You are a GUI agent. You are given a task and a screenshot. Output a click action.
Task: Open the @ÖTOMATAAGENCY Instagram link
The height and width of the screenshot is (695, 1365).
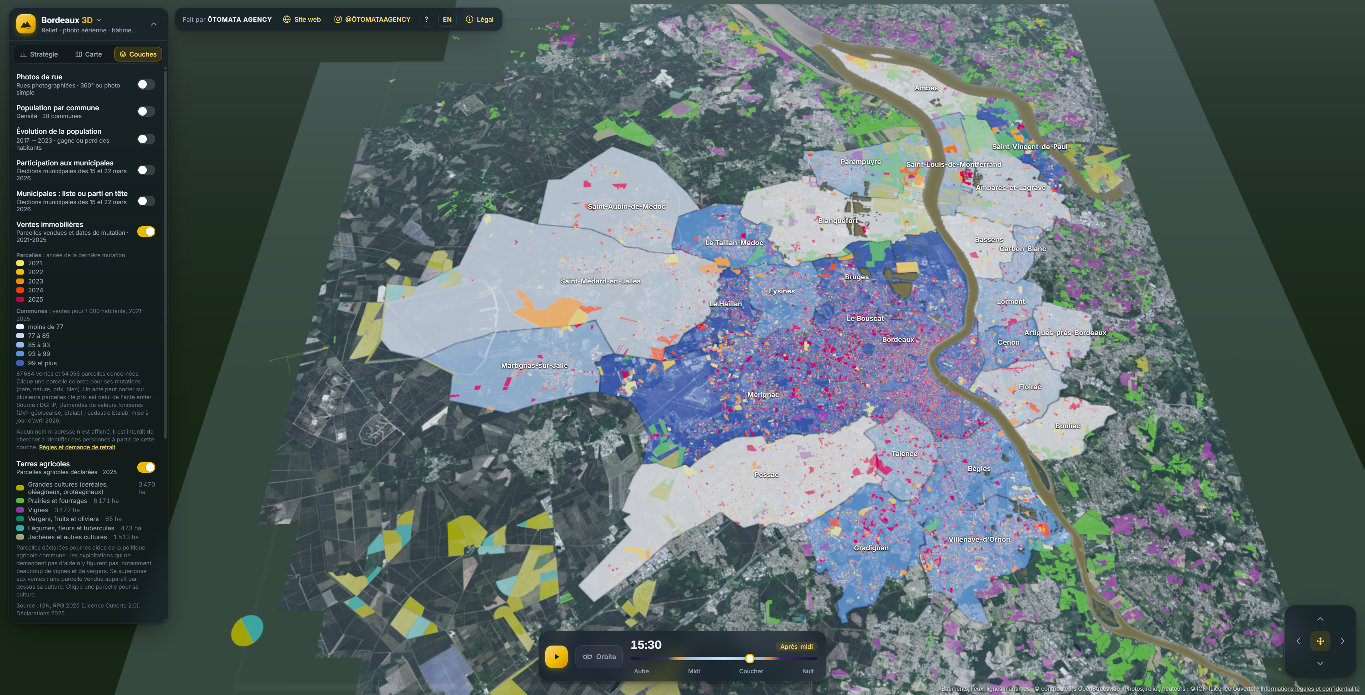pos(372,19)
